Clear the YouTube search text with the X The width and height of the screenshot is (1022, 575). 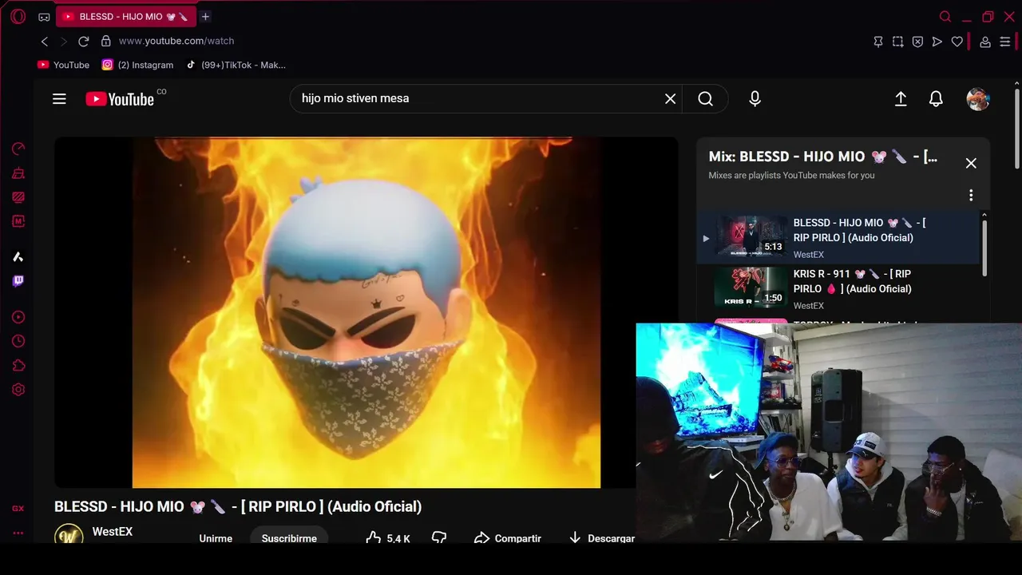click(x=670, y=98)
